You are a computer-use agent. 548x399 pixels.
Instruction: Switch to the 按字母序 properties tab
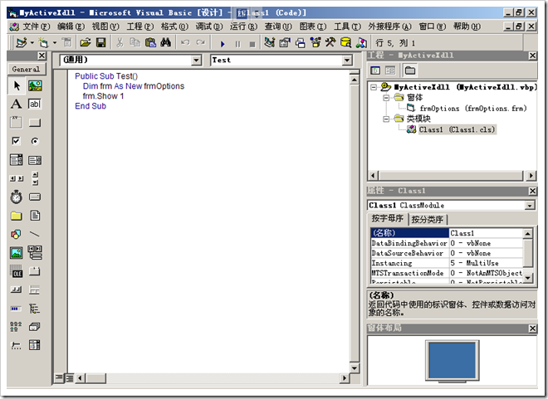click(387, 219)
